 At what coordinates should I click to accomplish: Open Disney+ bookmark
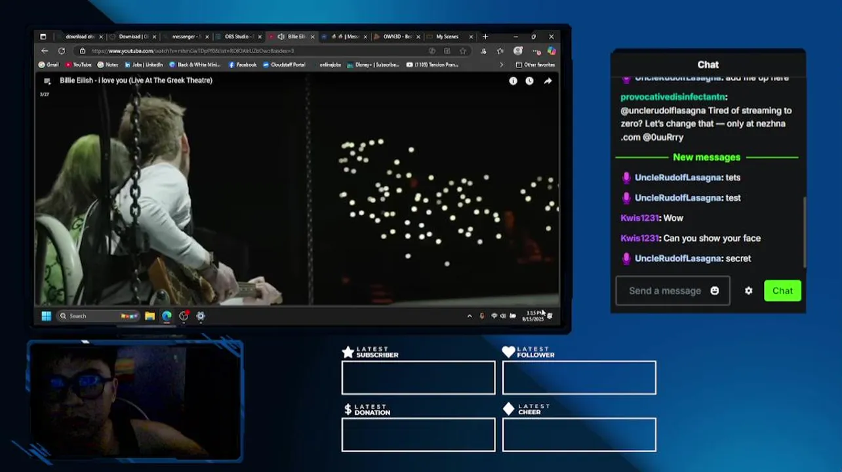pyautogui.click(x=372, y=65)
